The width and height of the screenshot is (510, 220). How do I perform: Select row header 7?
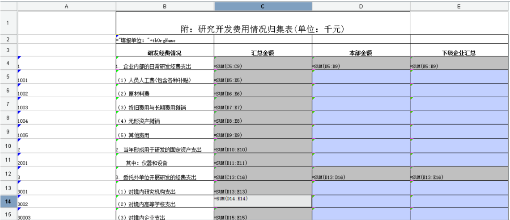pyautogui.click(x=8, y=104)
